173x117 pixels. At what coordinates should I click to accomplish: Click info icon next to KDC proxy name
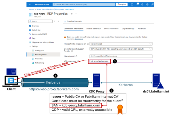pos(78,61)
